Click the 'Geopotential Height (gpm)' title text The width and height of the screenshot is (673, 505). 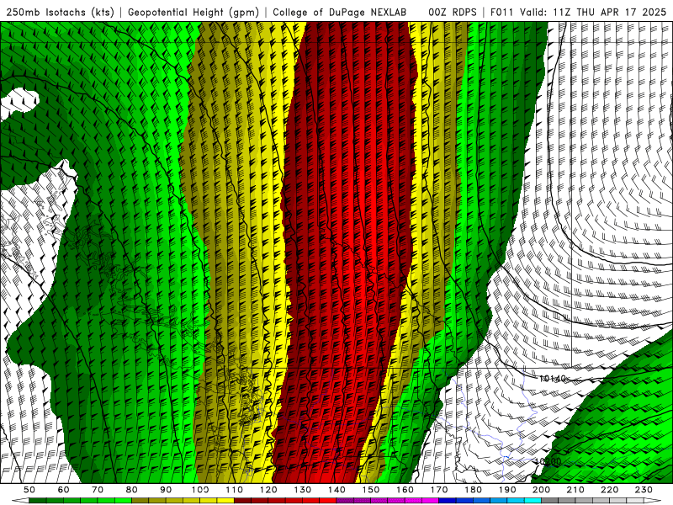click(x=193, y=13)
